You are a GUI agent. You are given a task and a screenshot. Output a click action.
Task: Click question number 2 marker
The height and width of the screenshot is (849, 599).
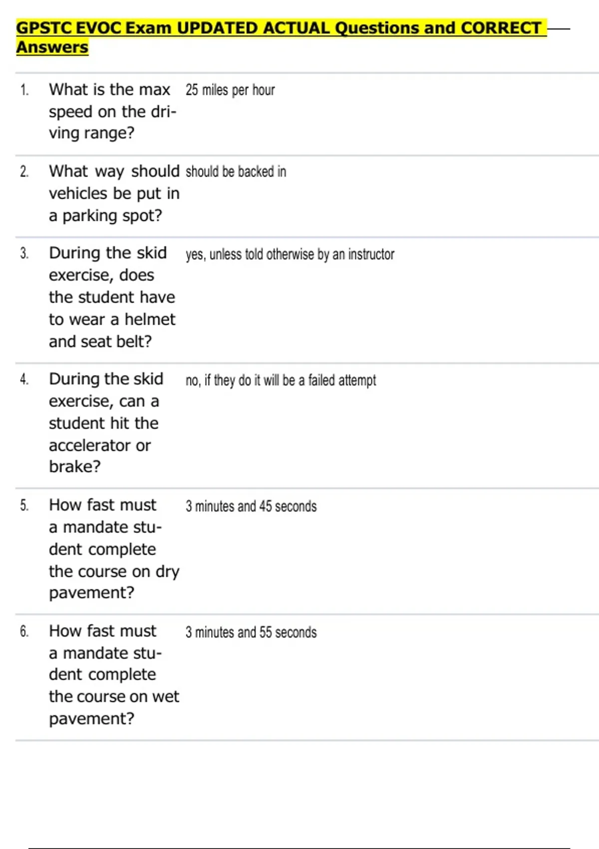click(x=24, y=172)
